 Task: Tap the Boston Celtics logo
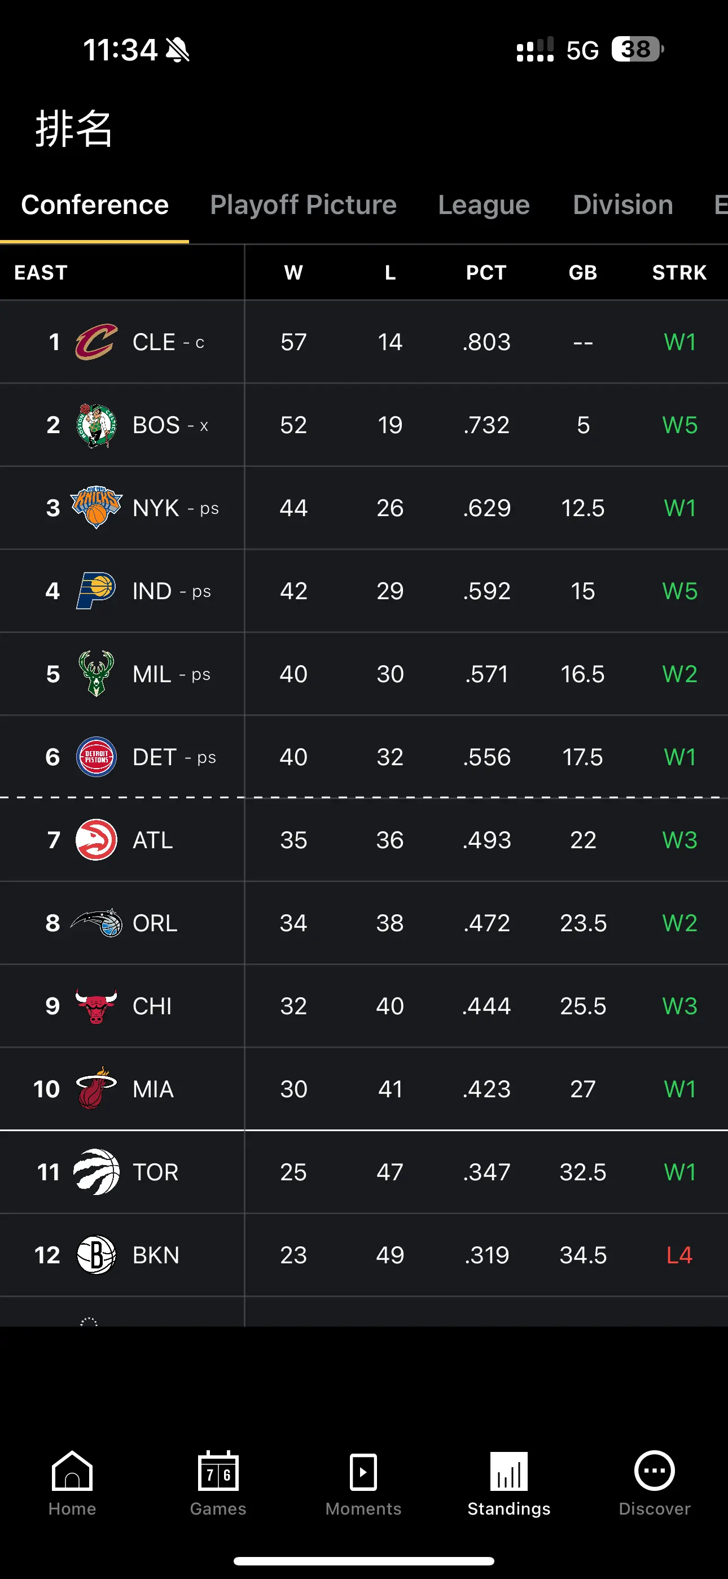(x=96, y=425)
